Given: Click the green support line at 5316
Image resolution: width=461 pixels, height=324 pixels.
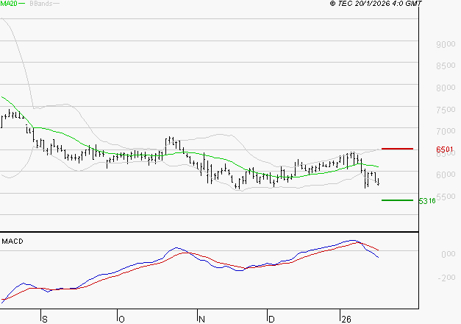Looking at the screenshot, I should [397, 200].
